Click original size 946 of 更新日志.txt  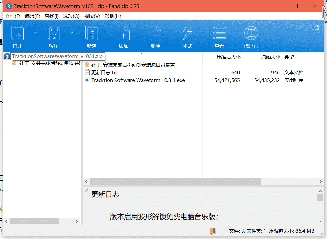tap(275, 73)
